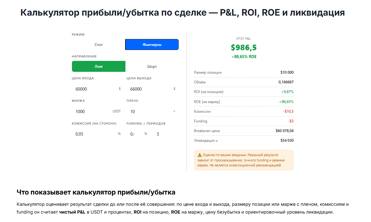Click the Funding value -$3
Screen dimensions: 371x222
pos(291,121)
